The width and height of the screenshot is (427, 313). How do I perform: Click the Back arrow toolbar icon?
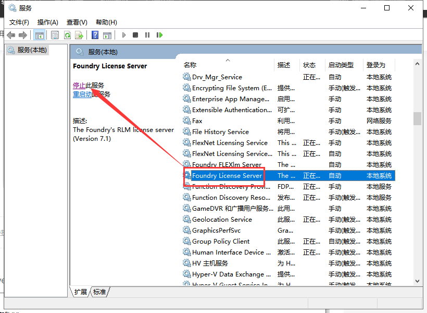pos(11,35)
